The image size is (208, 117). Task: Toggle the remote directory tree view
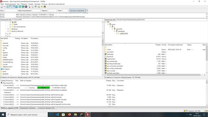[x=14, y=6]
